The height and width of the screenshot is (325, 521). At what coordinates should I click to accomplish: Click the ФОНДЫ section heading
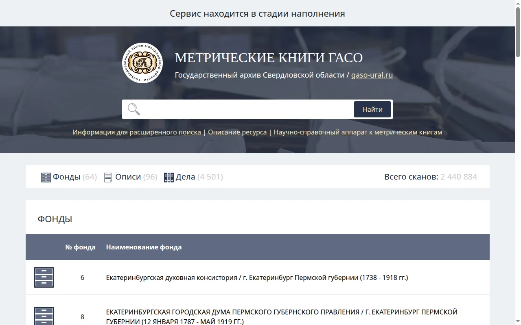click(55, 219)
